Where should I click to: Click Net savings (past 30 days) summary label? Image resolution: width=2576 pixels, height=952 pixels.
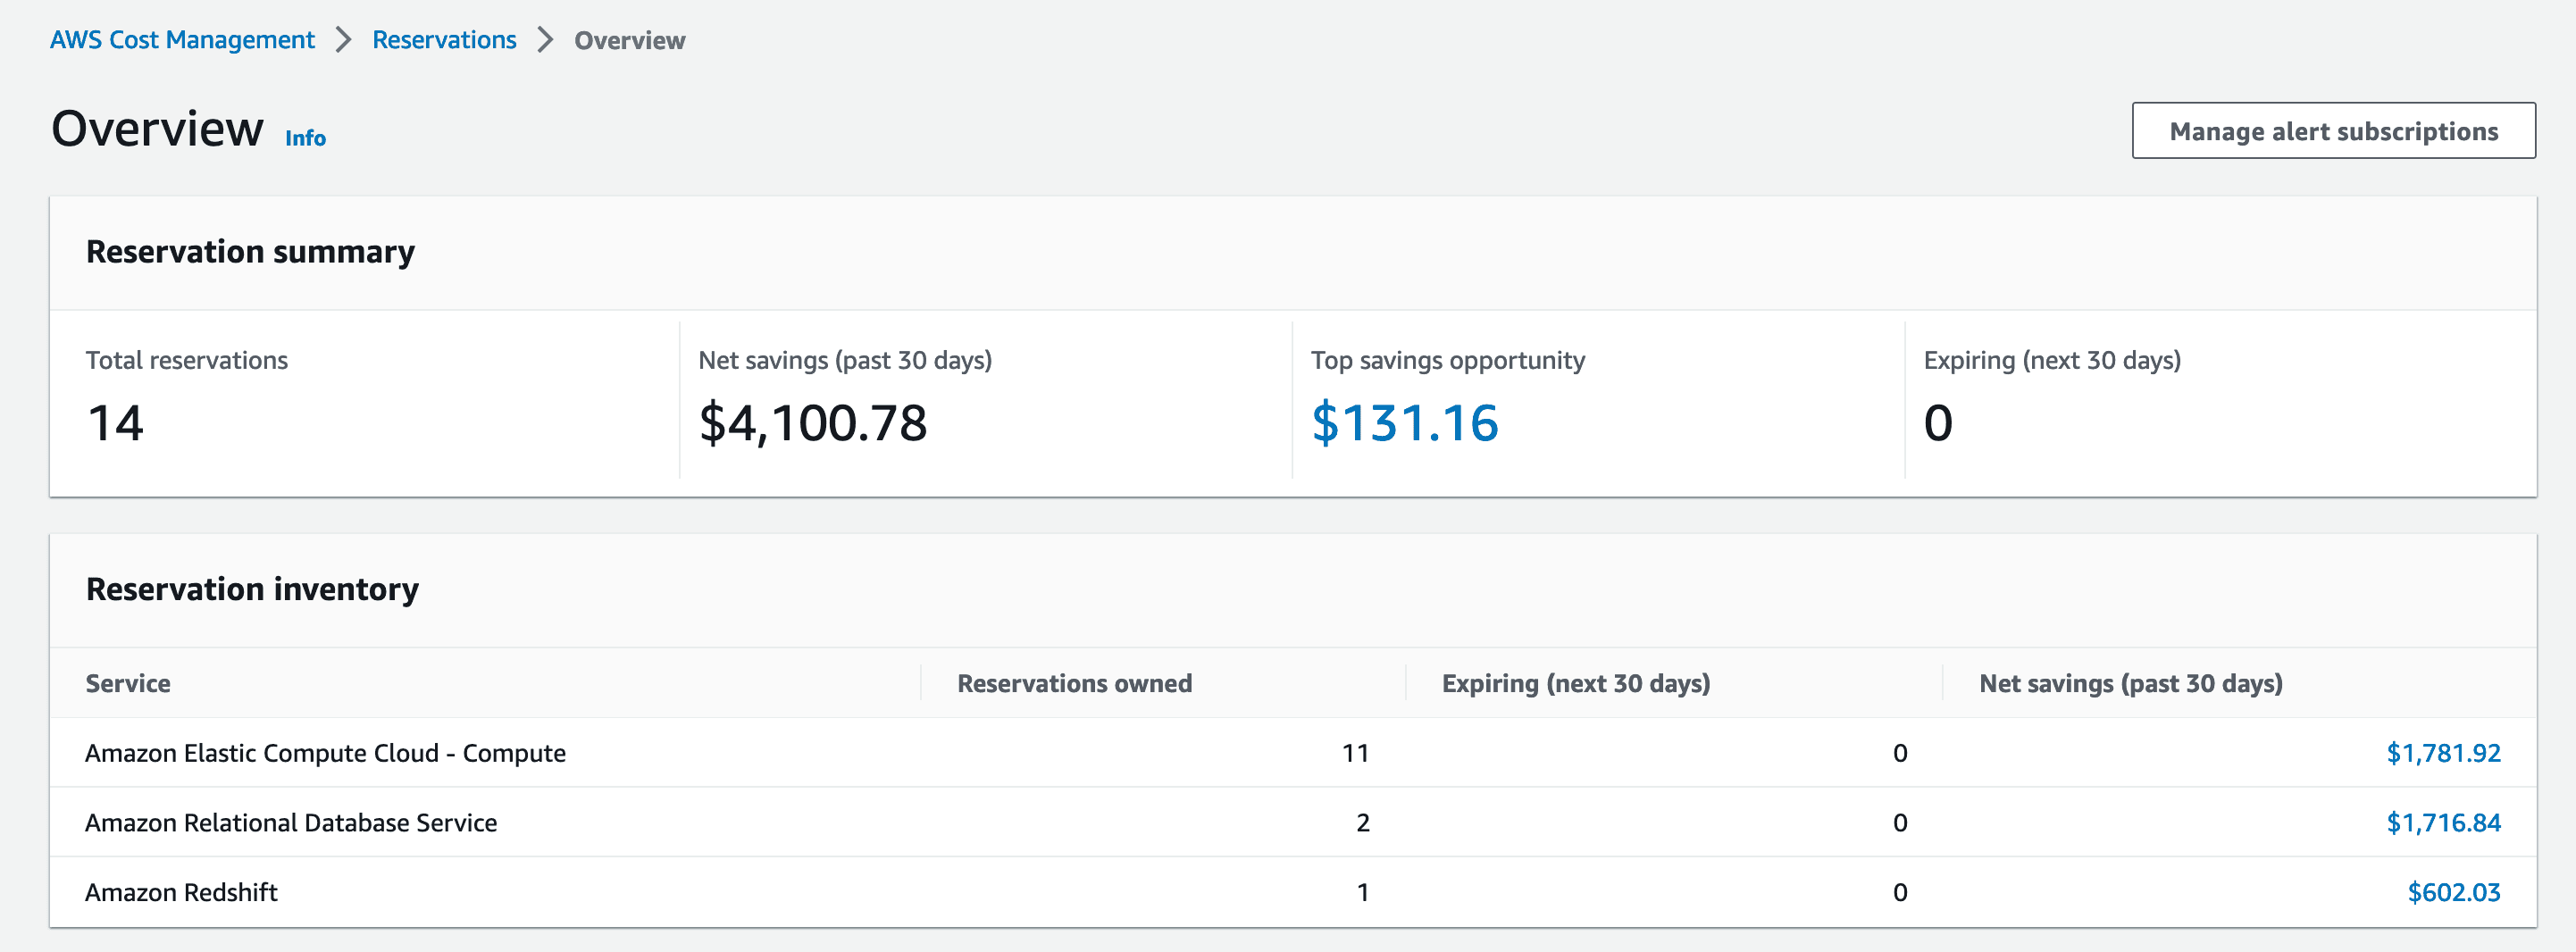[x=845, y=360]
